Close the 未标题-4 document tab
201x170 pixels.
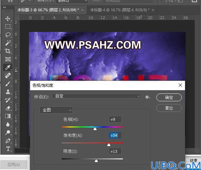click(x=153, y=10)
